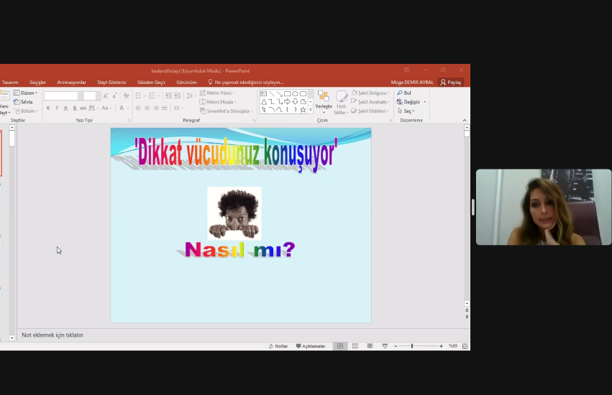Viewport: 612px width, 395px height.
Task: Open the Açıklamalar comments pane
Action: tap(311, 346)
